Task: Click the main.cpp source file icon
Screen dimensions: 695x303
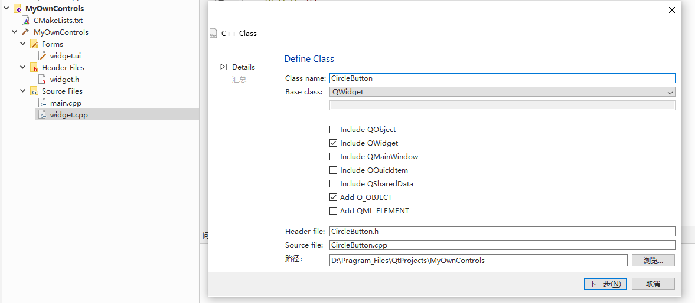Action: click(43, 103)
